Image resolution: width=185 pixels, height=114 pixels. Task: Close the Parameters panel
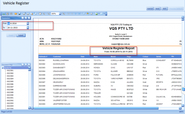(x=29, y=18)
